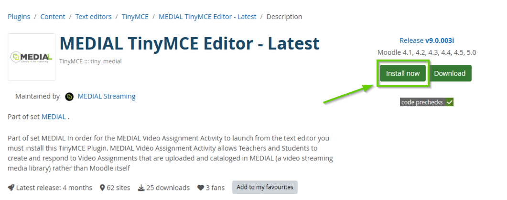
Task: Click the code prechecks badge label
Action: pyautogui.click(x=422, y=102)
